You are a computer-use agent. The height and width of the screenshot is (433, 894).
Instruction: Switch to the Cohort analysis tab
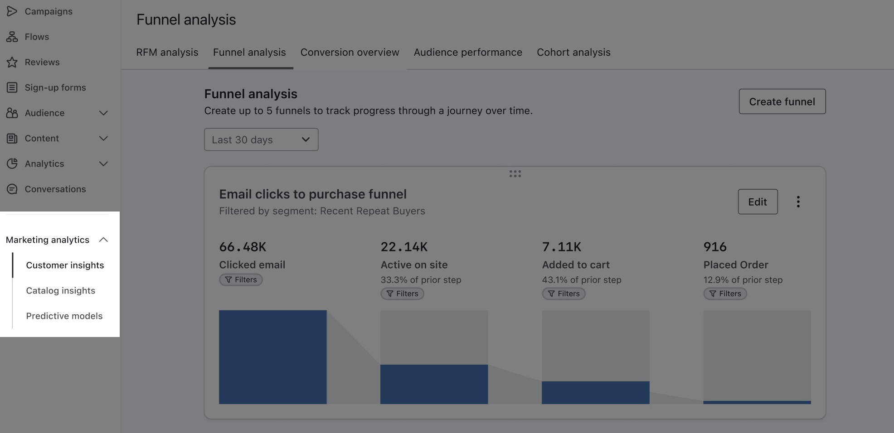573,52
